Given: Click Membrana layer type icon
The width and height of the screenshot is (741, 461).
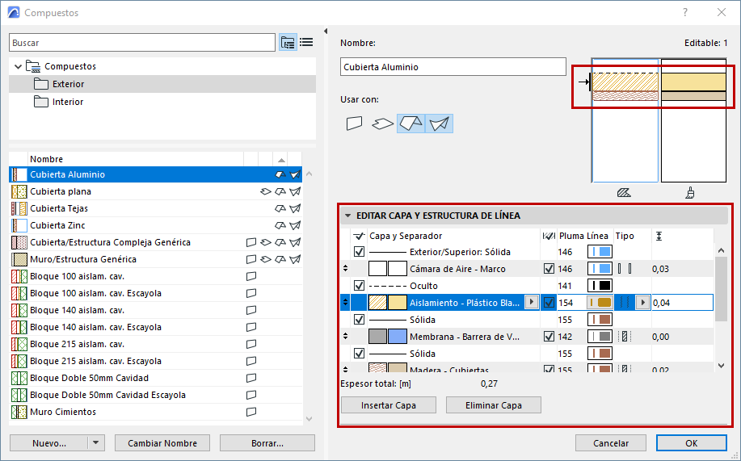Looking at the screenshot, I should (625, 337).
